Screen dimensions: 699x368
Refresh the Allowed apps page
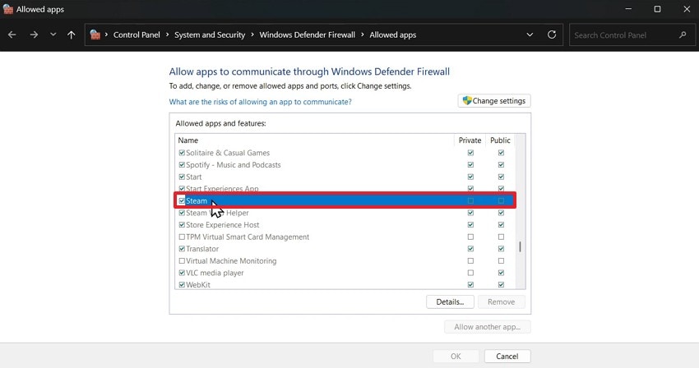(552, 35)
